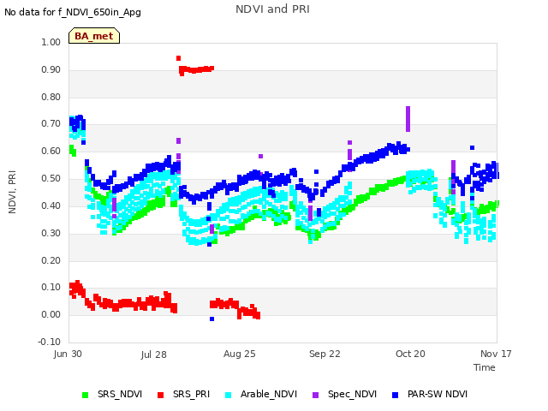Click the 0.90 y-axis tick label
Viewport: 548px width, 411px height.
(x=51, y=69)
